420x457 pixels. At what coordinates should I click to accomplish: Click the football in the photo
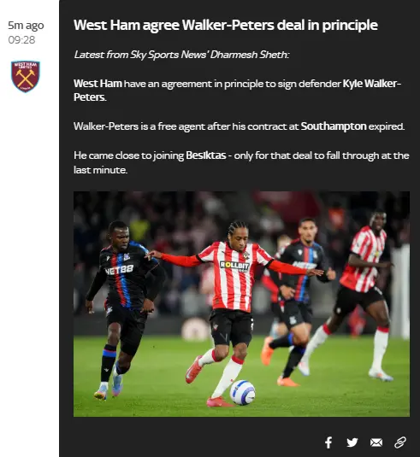pyautogui.click(x=242, y=393)
